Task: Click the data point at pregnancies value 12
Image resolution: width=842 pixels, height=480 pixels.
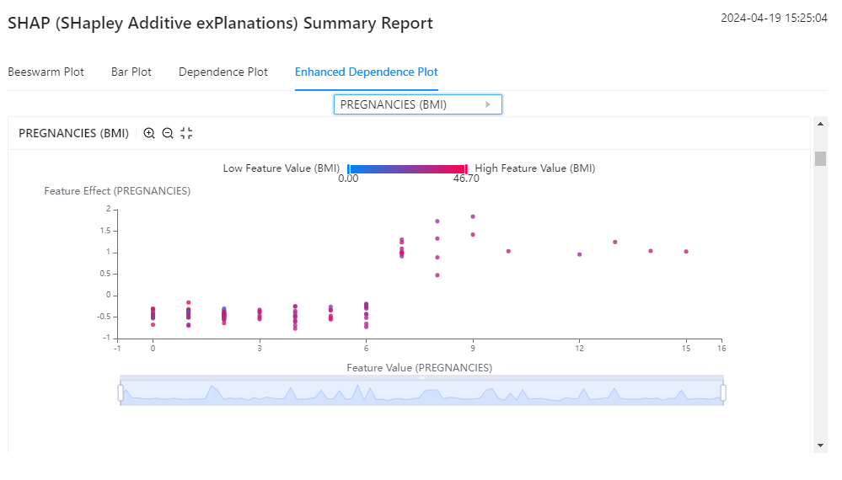Action: click(x=579, y=254)
